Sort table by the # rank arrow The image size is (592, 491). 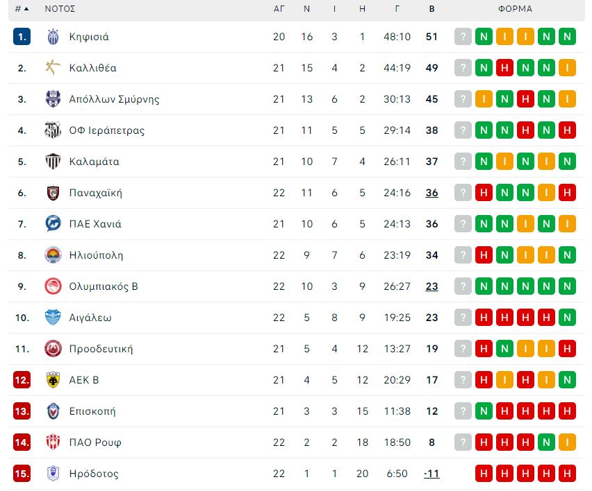coord(22,8)
